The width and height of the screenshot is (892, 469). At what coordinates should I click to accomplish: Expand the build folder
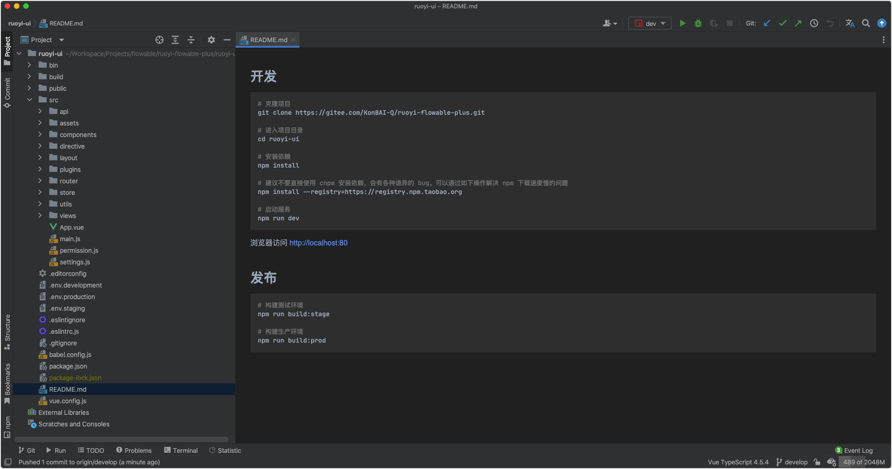[29, 77]
